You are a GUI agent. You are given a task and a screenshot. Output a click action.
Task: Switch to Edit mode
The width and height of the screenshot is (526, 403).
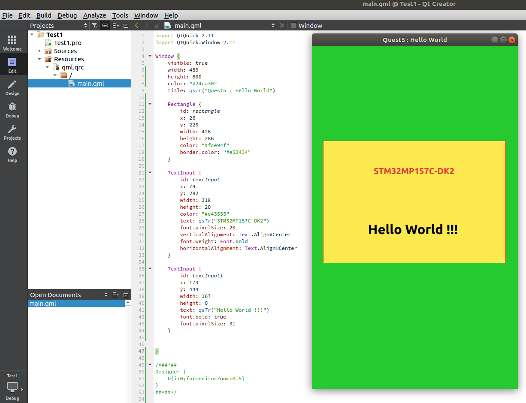(12, 65)
